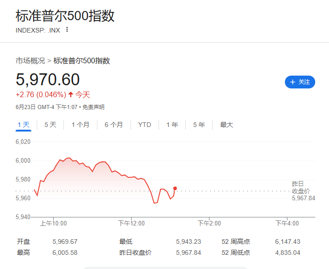Screen dimensions: 329x269
Task: Click the 标准普尔500指数 page title
Action: point(65,16)
